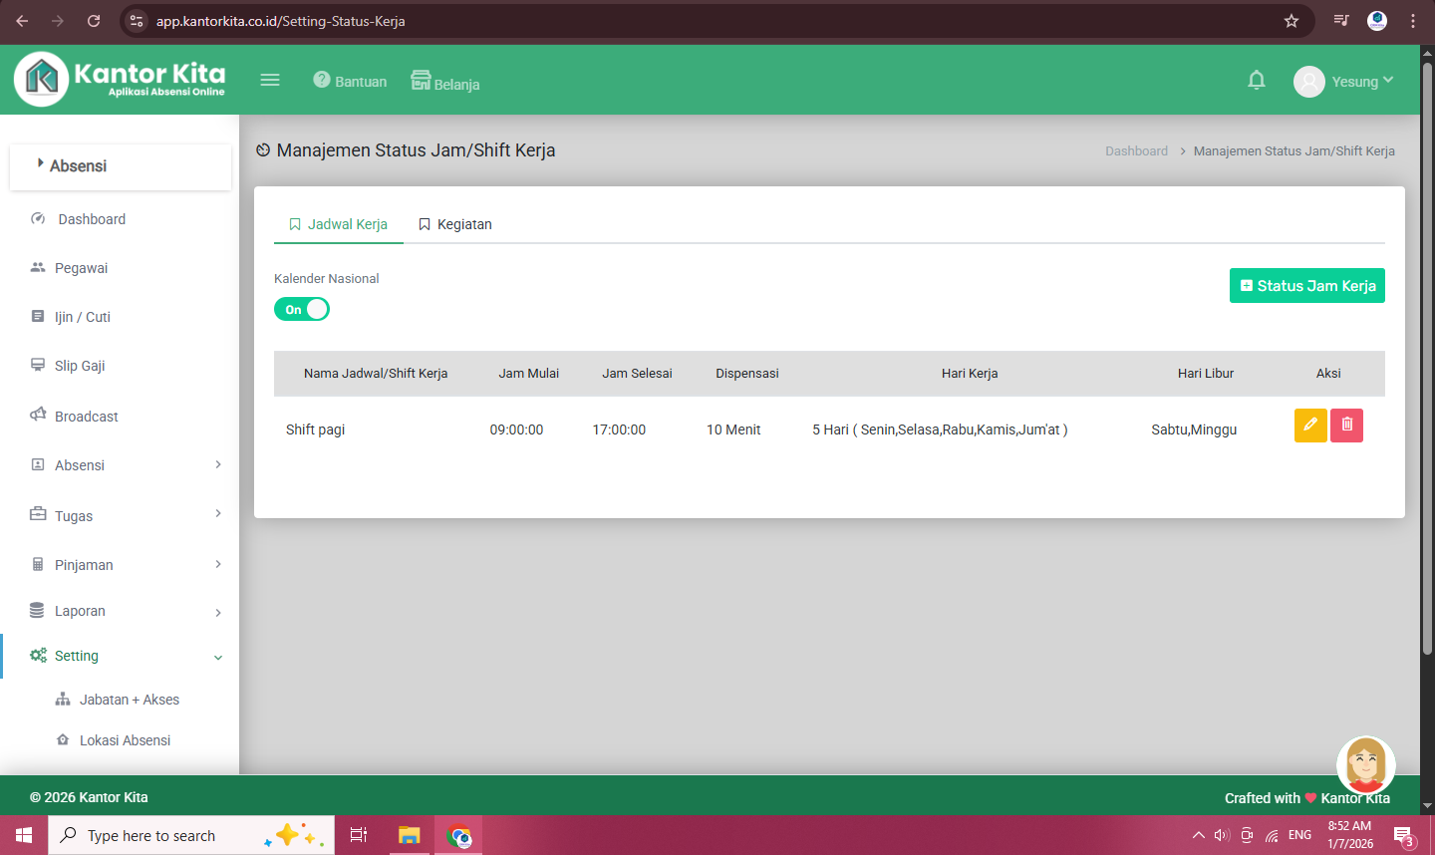Bookmark this page with the star icon
The height and width of the screenshot is (855, 1435).
click(1291, 21)
